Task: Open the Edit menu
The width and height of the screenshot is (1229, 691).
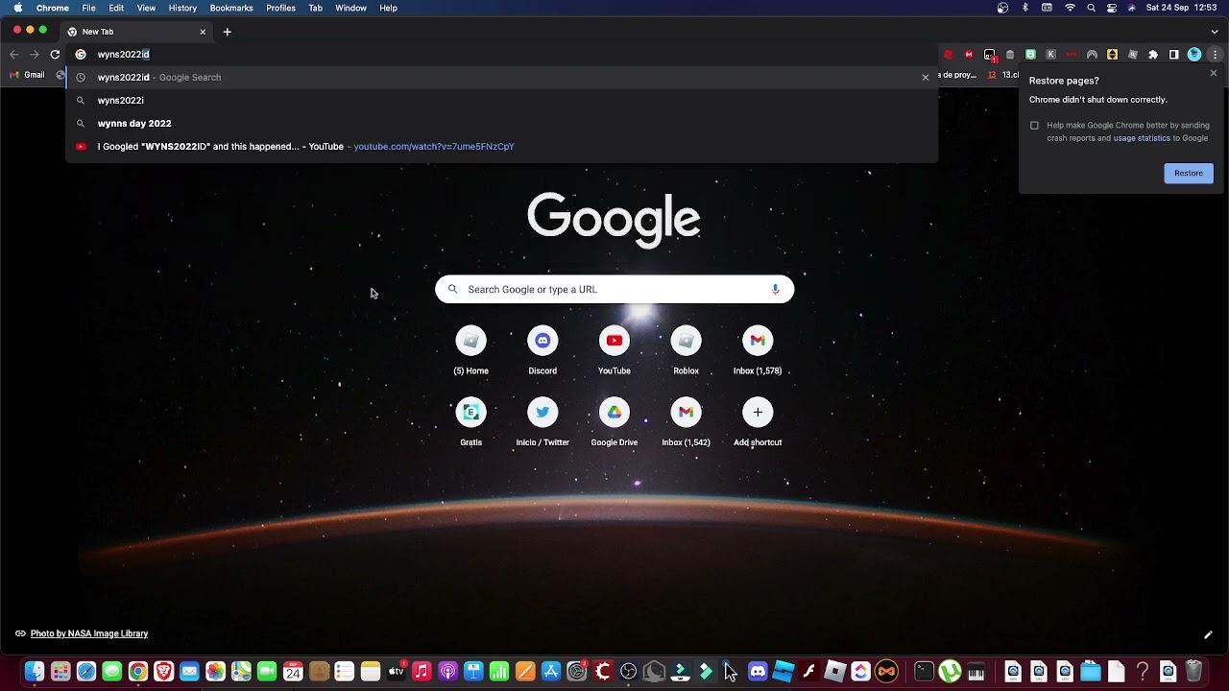Action: pyautogui.click(x=116, y=8)
